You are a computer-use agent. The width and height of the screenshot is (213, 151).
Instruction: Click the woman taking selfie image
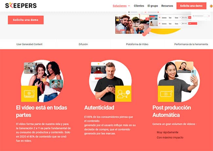(178, 81)
